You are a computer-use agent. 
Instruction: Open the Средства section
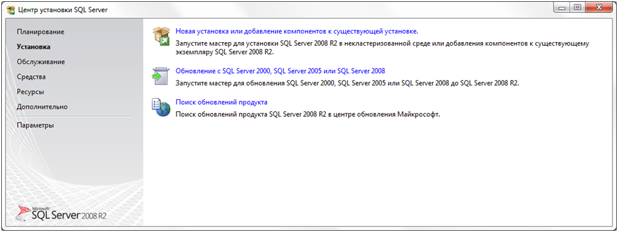(x=31, y=77)
